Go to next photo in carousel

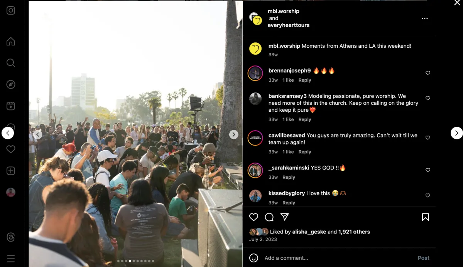point(234,134)
